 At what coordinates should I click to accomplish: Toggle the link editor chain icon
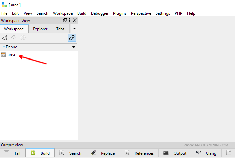point(72,38)
